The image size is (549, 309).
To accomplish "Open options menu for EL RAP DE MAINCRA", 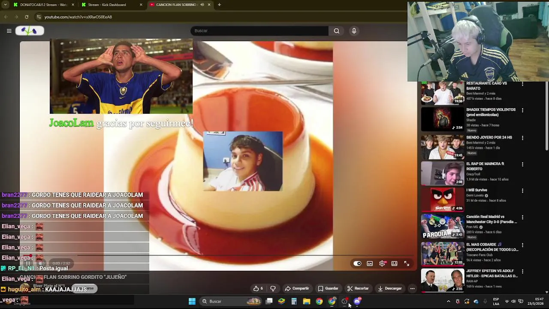I will [522, 164].
